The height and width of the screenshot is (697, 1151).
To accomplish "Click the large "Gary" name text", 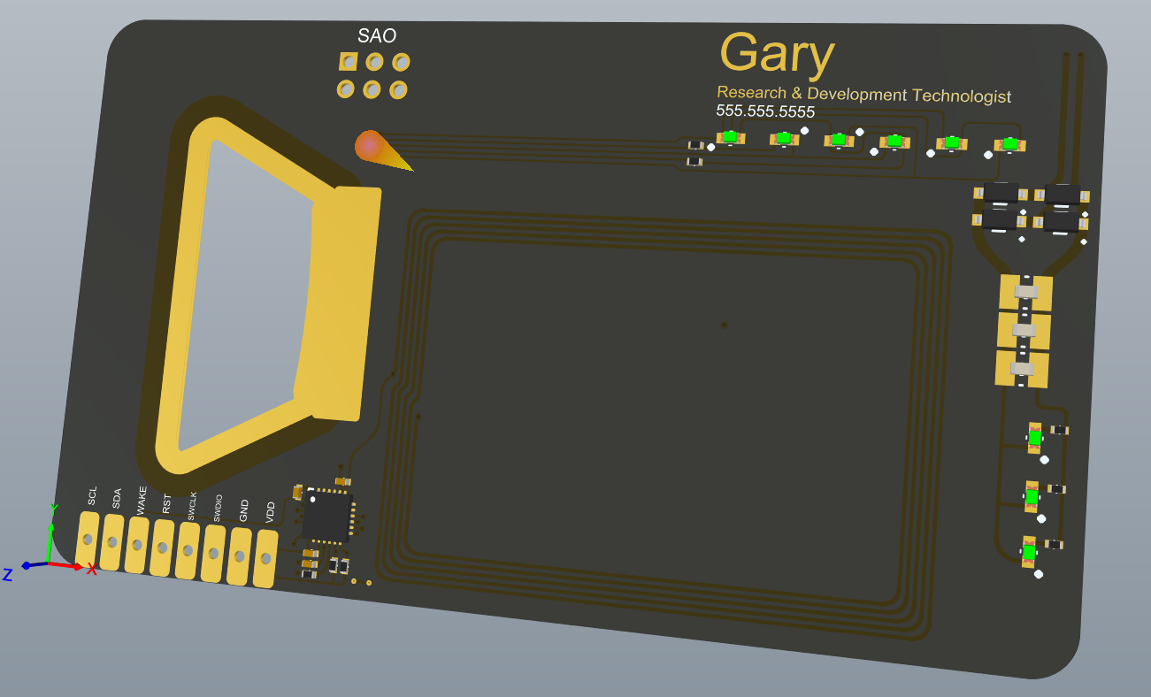I will tap(777, 54).
